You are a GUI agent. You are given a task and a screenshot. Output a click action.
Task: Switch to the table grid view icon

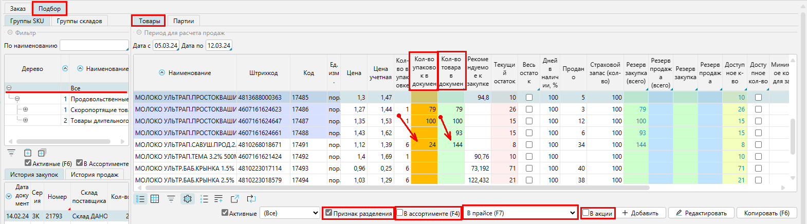[x=155, y=199]
